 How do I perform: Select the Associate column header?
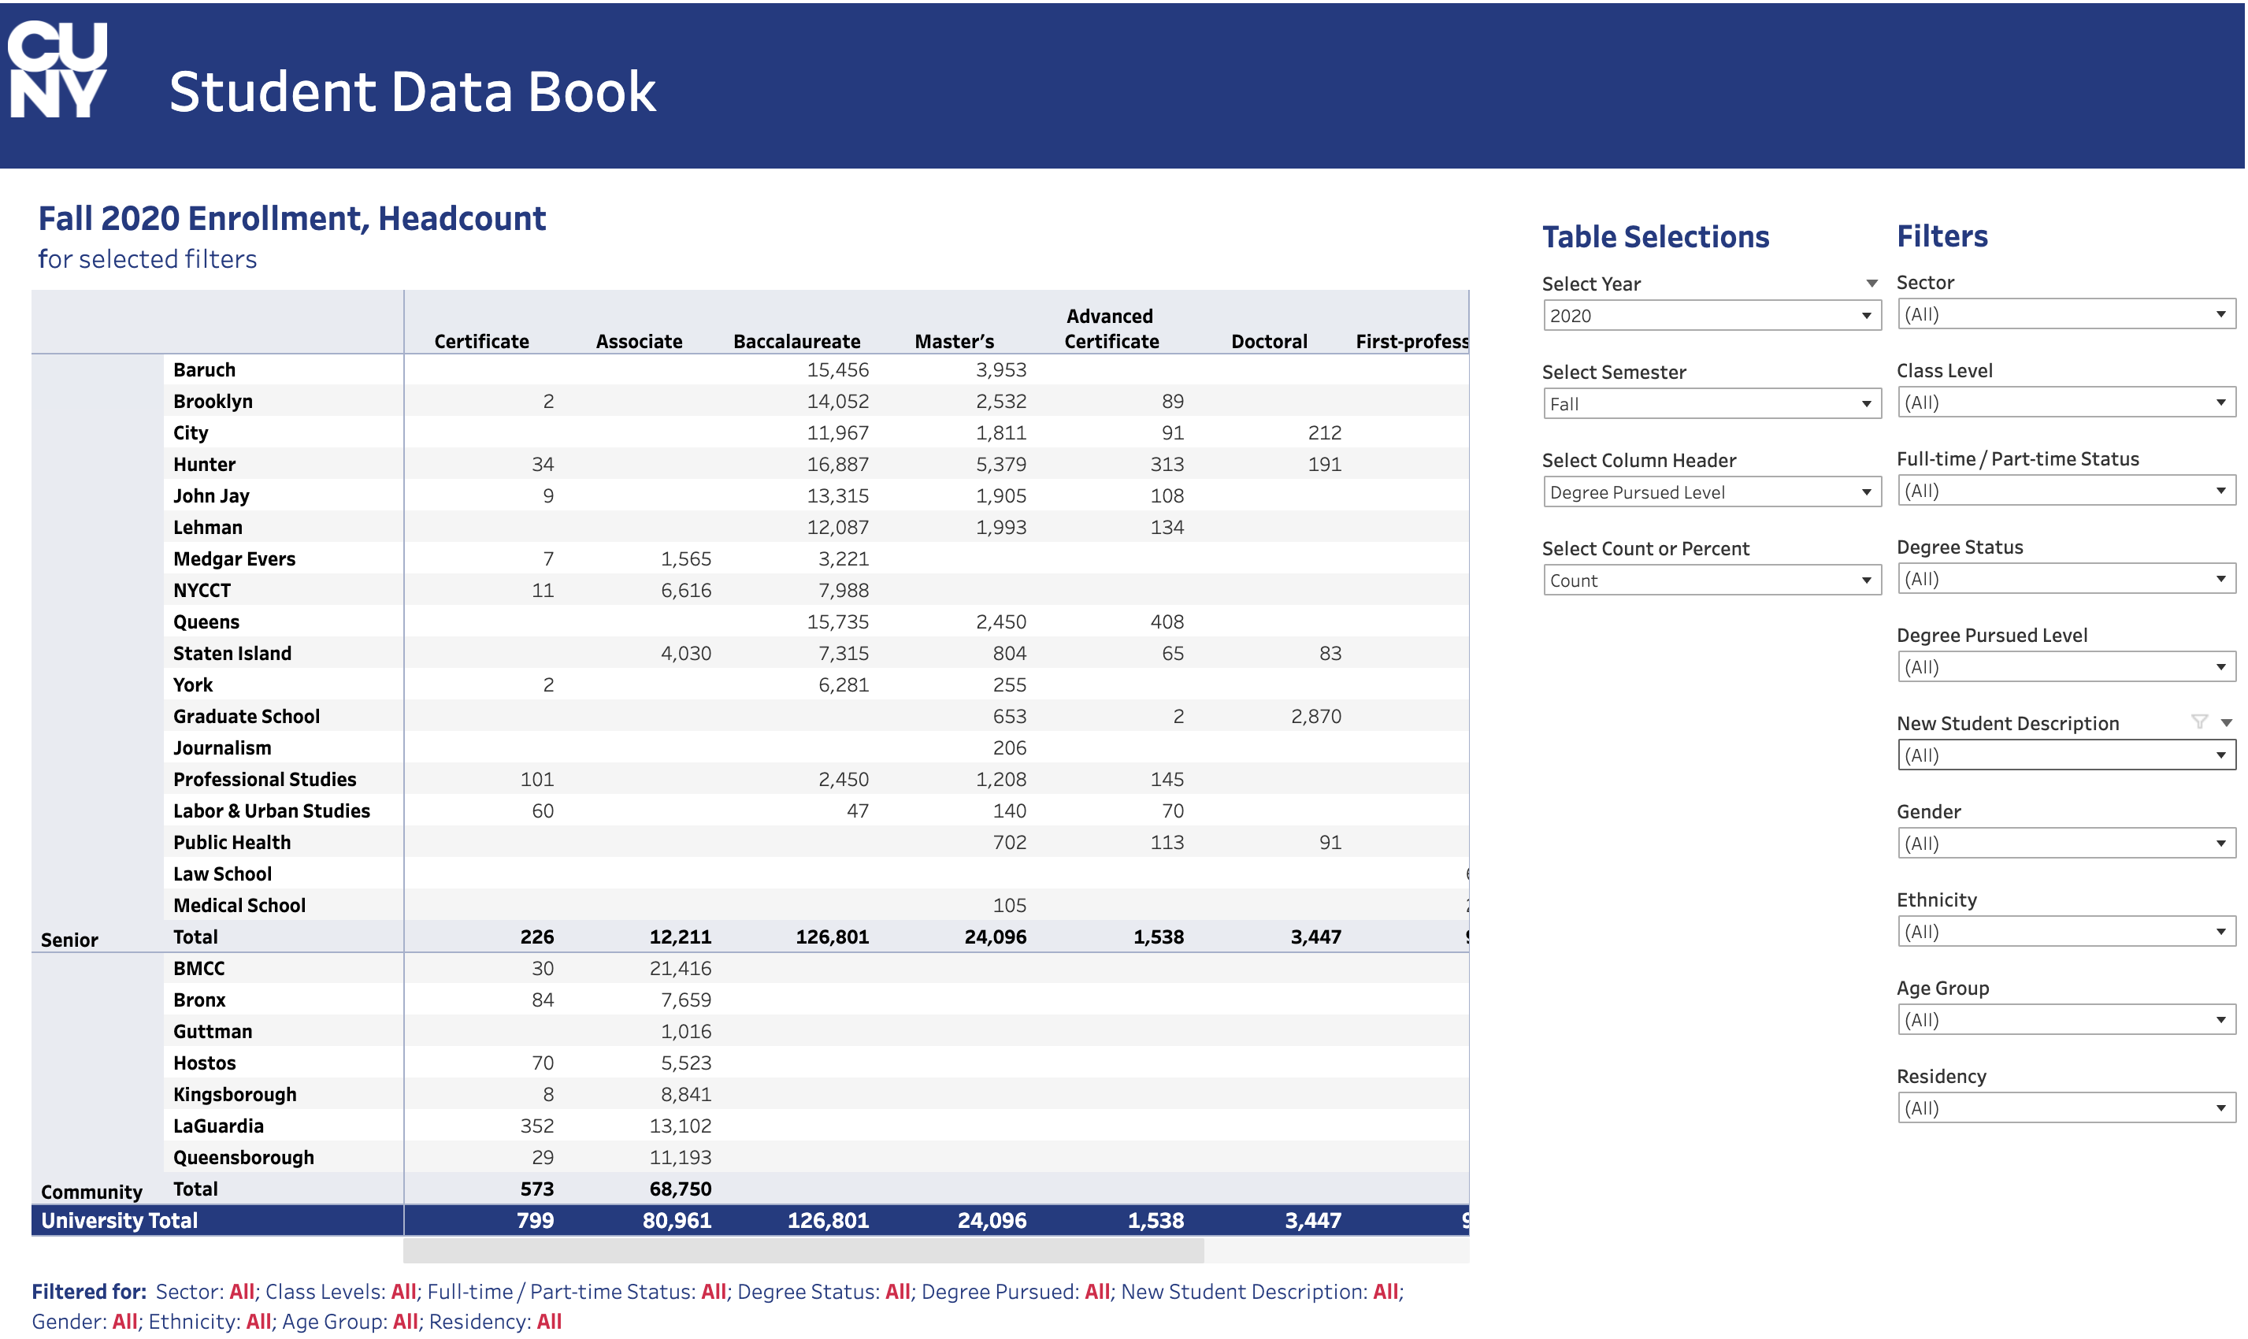pyautogui.click(x=639, y=341)
